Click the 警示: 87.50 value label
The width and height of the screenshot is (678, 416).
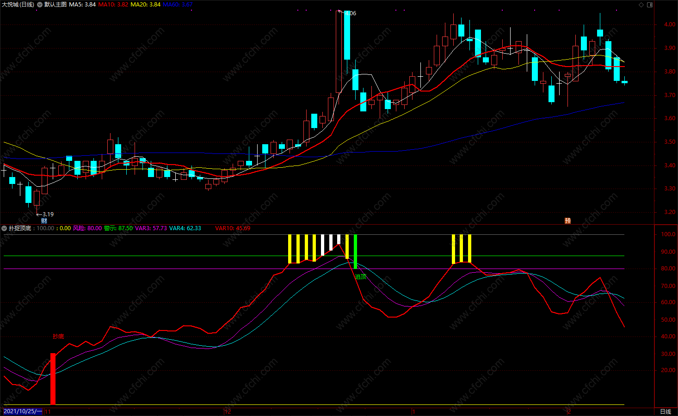point(118,228)
